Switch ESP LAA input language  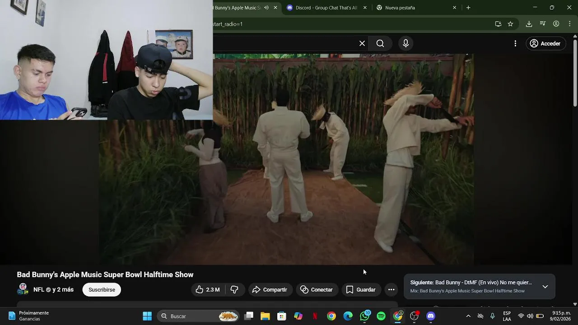pyautogui.click(x=507, y=316)
